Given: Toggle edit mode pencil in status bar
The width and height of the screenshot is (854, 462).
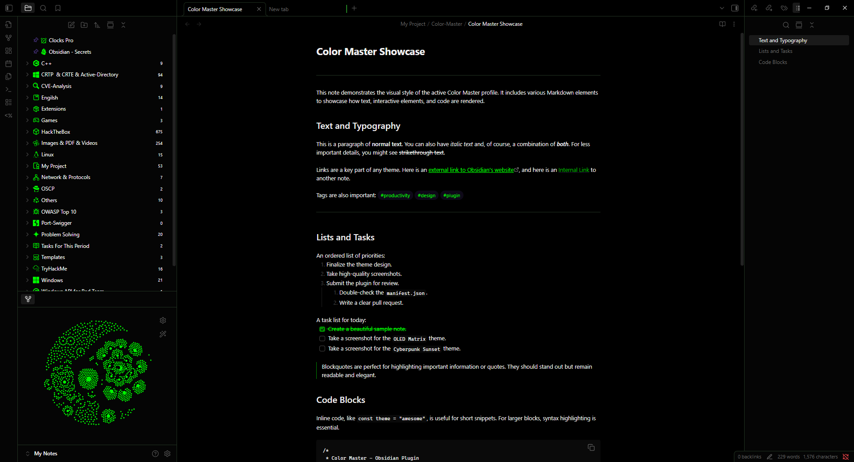Looking at the screenshot, I should pos(769,457).
